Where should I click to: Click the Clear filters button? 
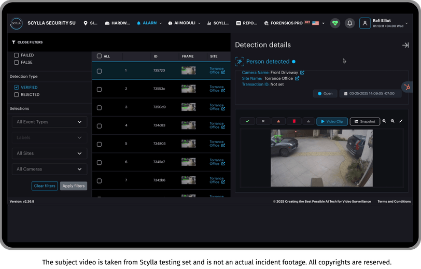[x=45, y=186]
